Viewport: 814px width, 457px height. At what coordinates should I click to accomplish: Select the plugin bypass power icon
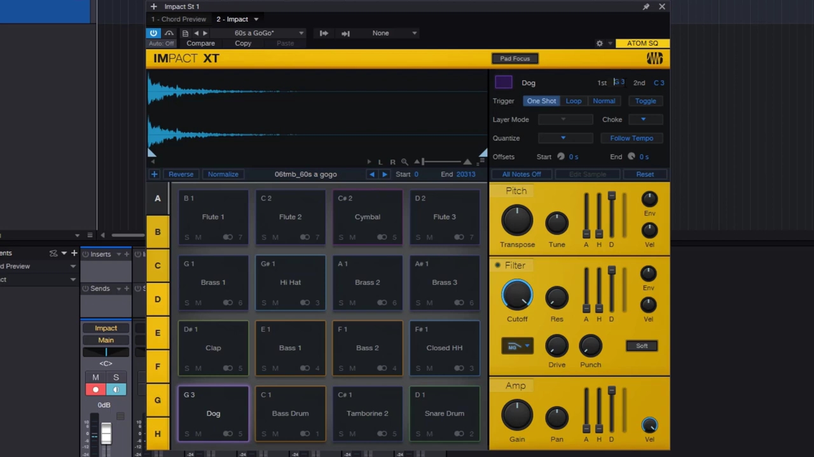click(153, 33)
